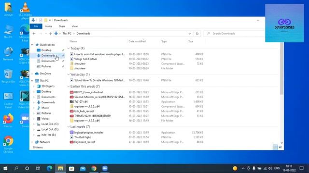Open Zoom from the taskbar

(x=105, y=168)
